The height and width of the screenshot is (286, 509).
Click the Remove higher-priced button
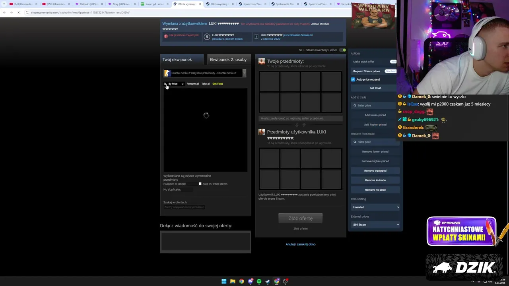point(375,161)
